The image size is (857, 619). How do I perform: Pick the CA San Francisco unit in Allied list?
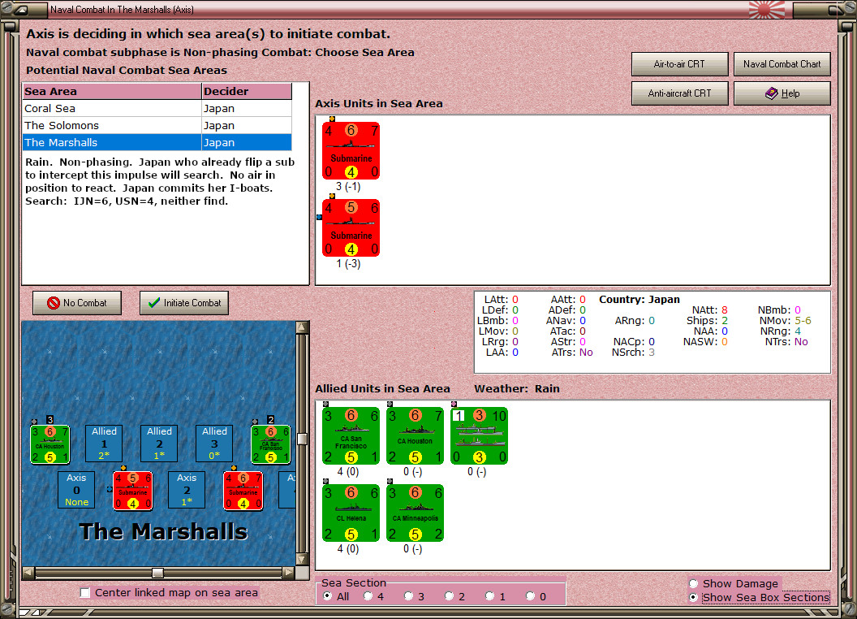351,435
